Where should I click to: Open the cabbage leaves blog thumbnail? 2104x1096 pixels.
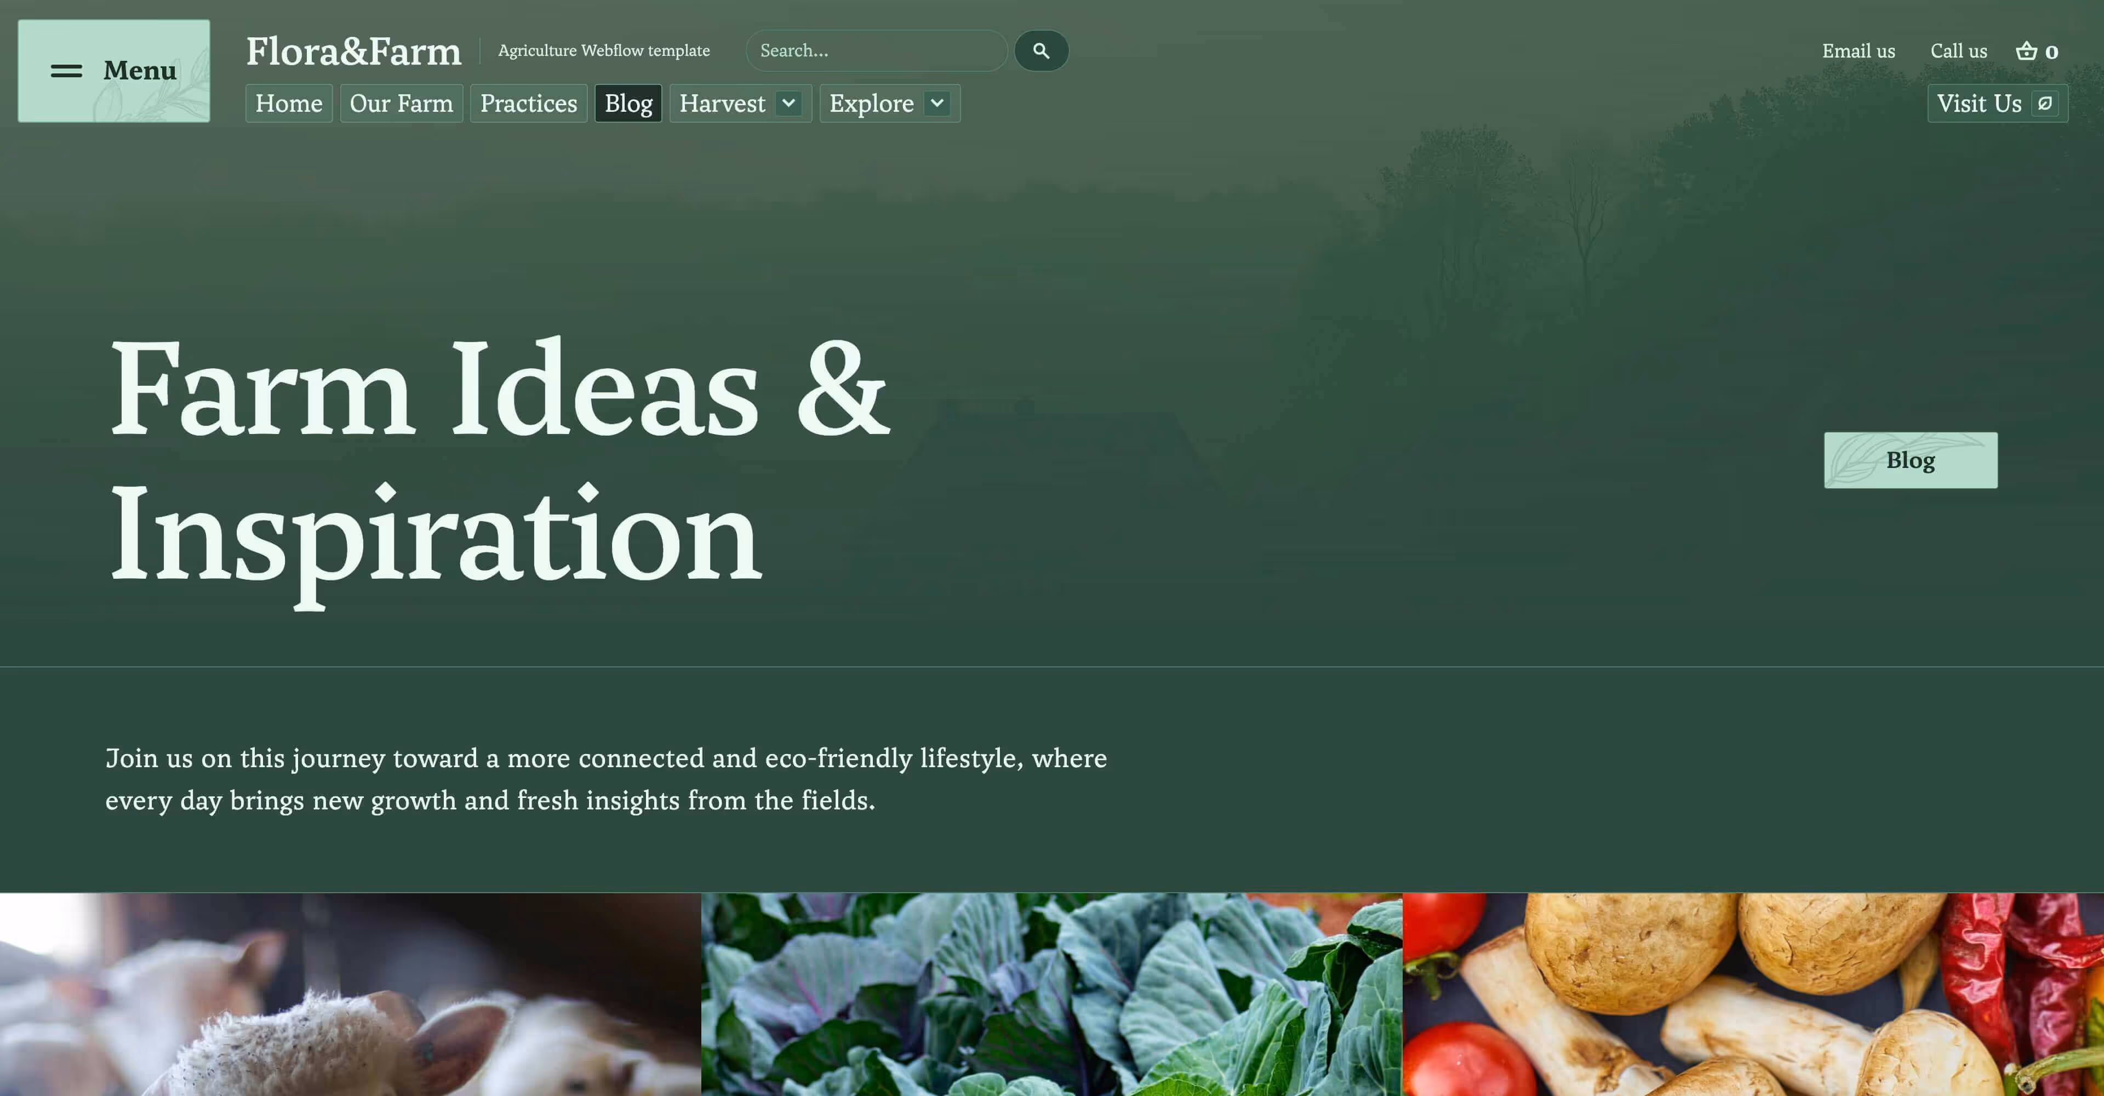coord(1051,994)
